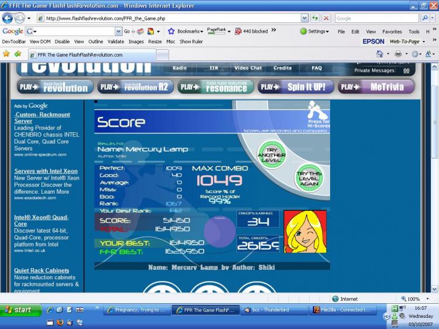439x329 pixels.
Task: Click the FAQ navigation link
Action: [x=317, y=68]
